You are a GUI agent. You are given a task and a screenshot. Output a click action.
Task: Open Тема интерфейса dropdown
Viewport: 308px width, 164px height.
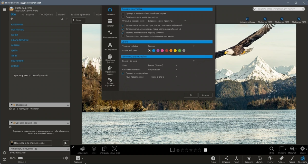[x=171, y=46]
